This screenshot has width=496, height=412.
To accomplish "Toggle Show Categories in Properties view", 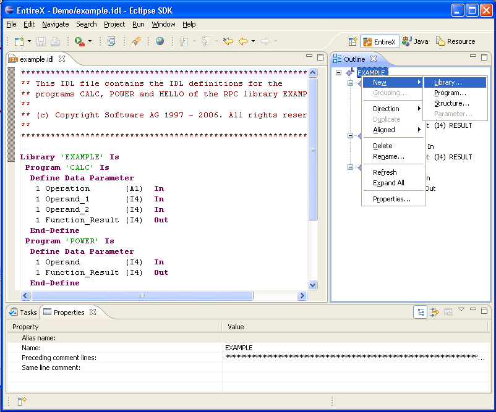I will pyautogui.click(x=421, y=312).
